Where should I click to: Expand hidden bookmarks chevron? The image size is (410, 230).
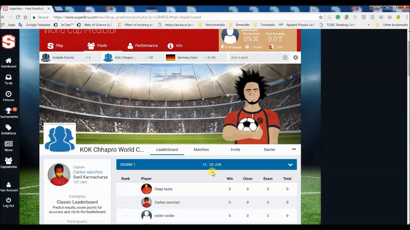368,25
